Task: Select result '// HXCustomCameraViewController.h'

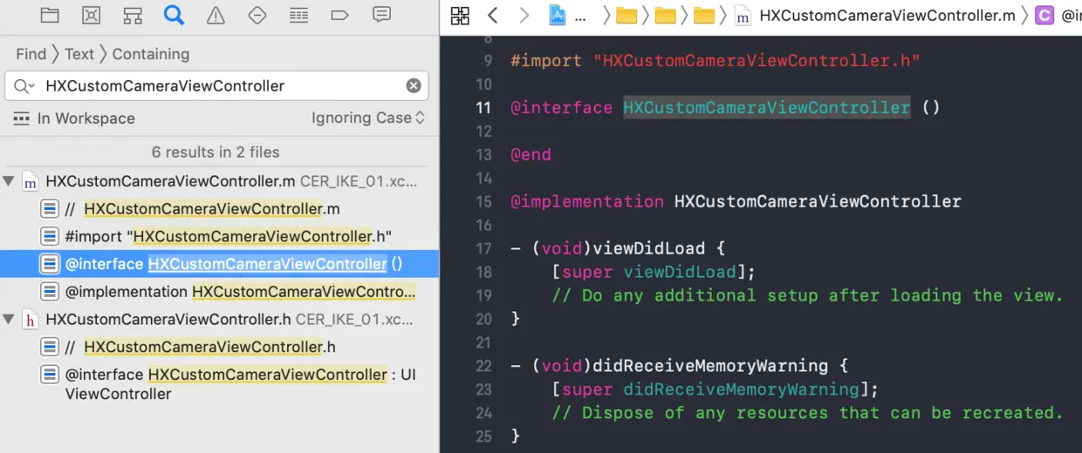Action: (x=219, y=347)
